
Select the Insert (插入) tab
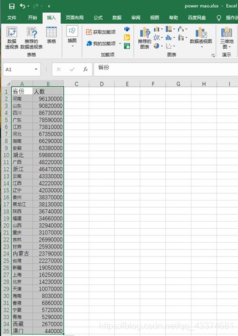pyautogui.click(x=52, y=18)
